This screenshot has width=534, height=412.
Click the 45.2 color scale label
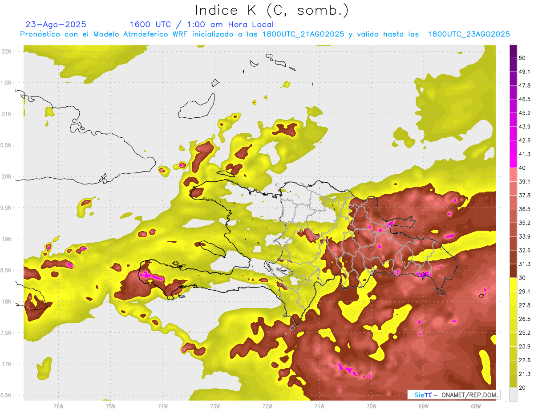pyautogui.click(x=525, y=113)
